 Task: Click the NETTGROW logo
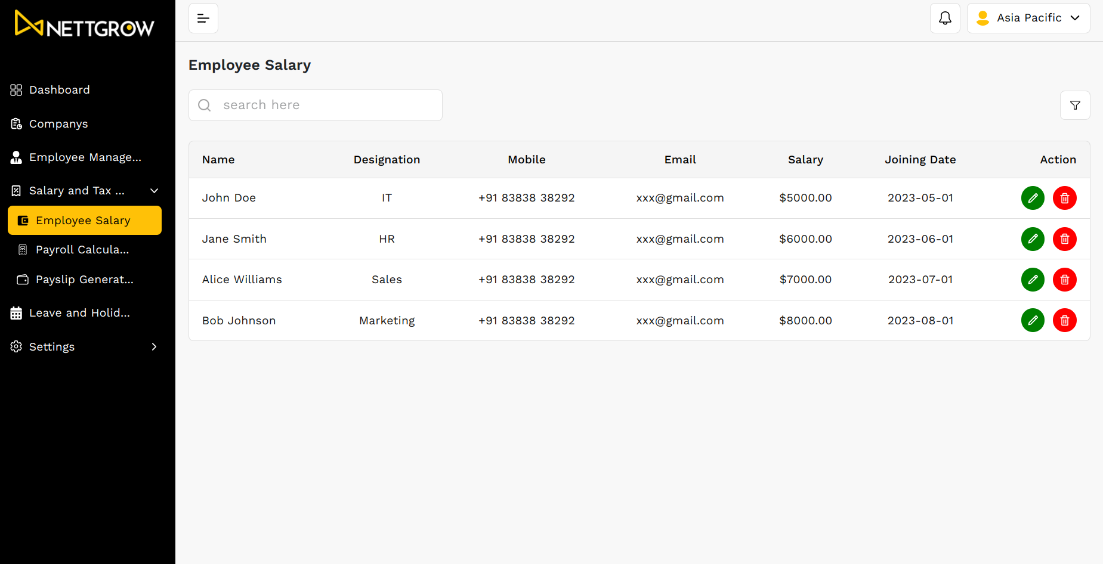coord(85,25)
